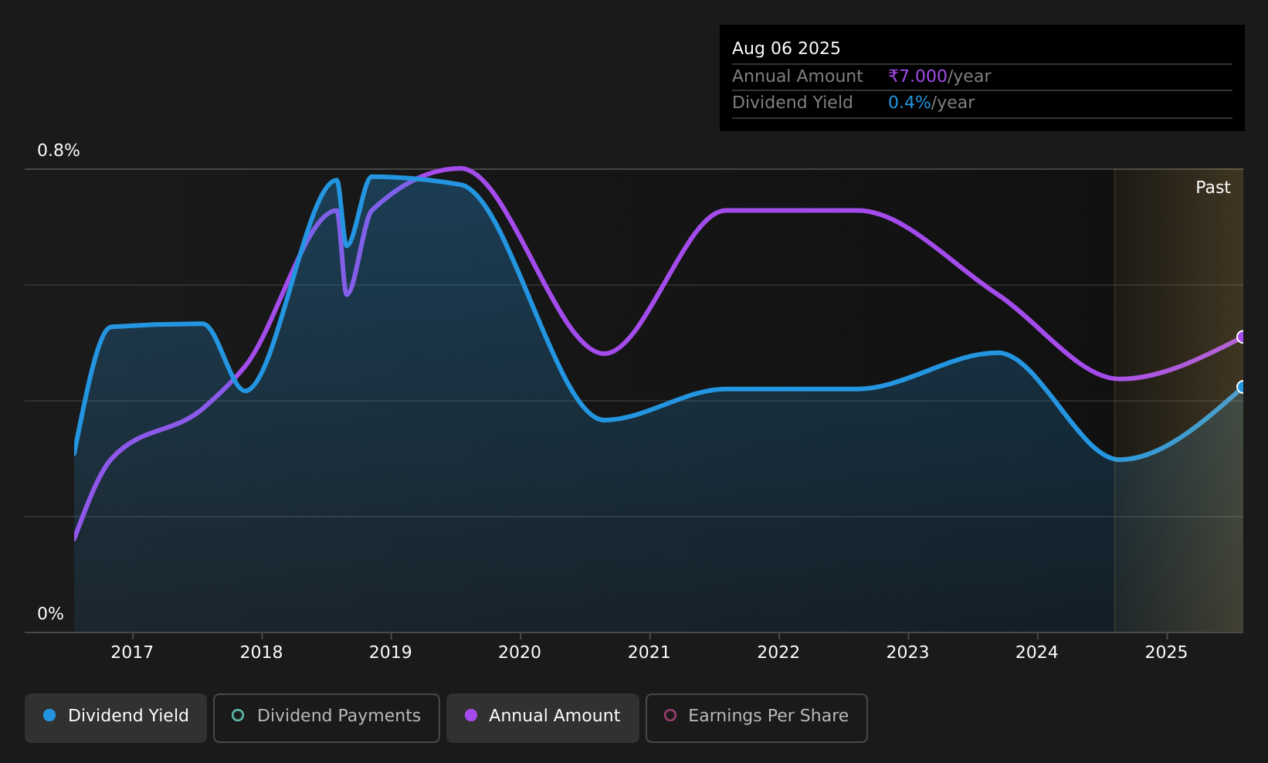Click the 2023 x-axis label
Image resolution: width=1268 pixels, height=763 pixels.
[907, 653]
